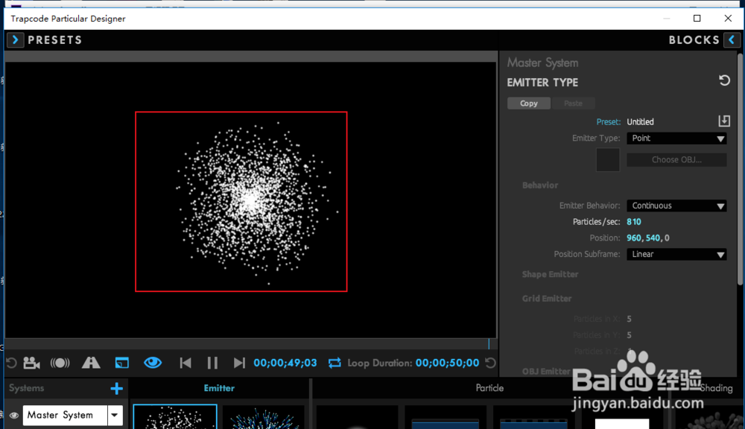Reset the loop duration
This screenshot has height=429, width=745.
(490, 363)
